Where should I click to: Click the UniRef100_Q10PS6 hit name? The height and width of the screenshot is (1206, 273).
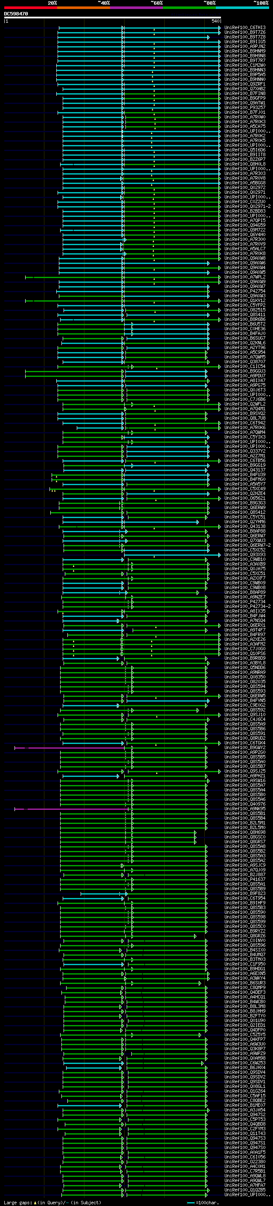pyautogui.click(x=245, y=654)
